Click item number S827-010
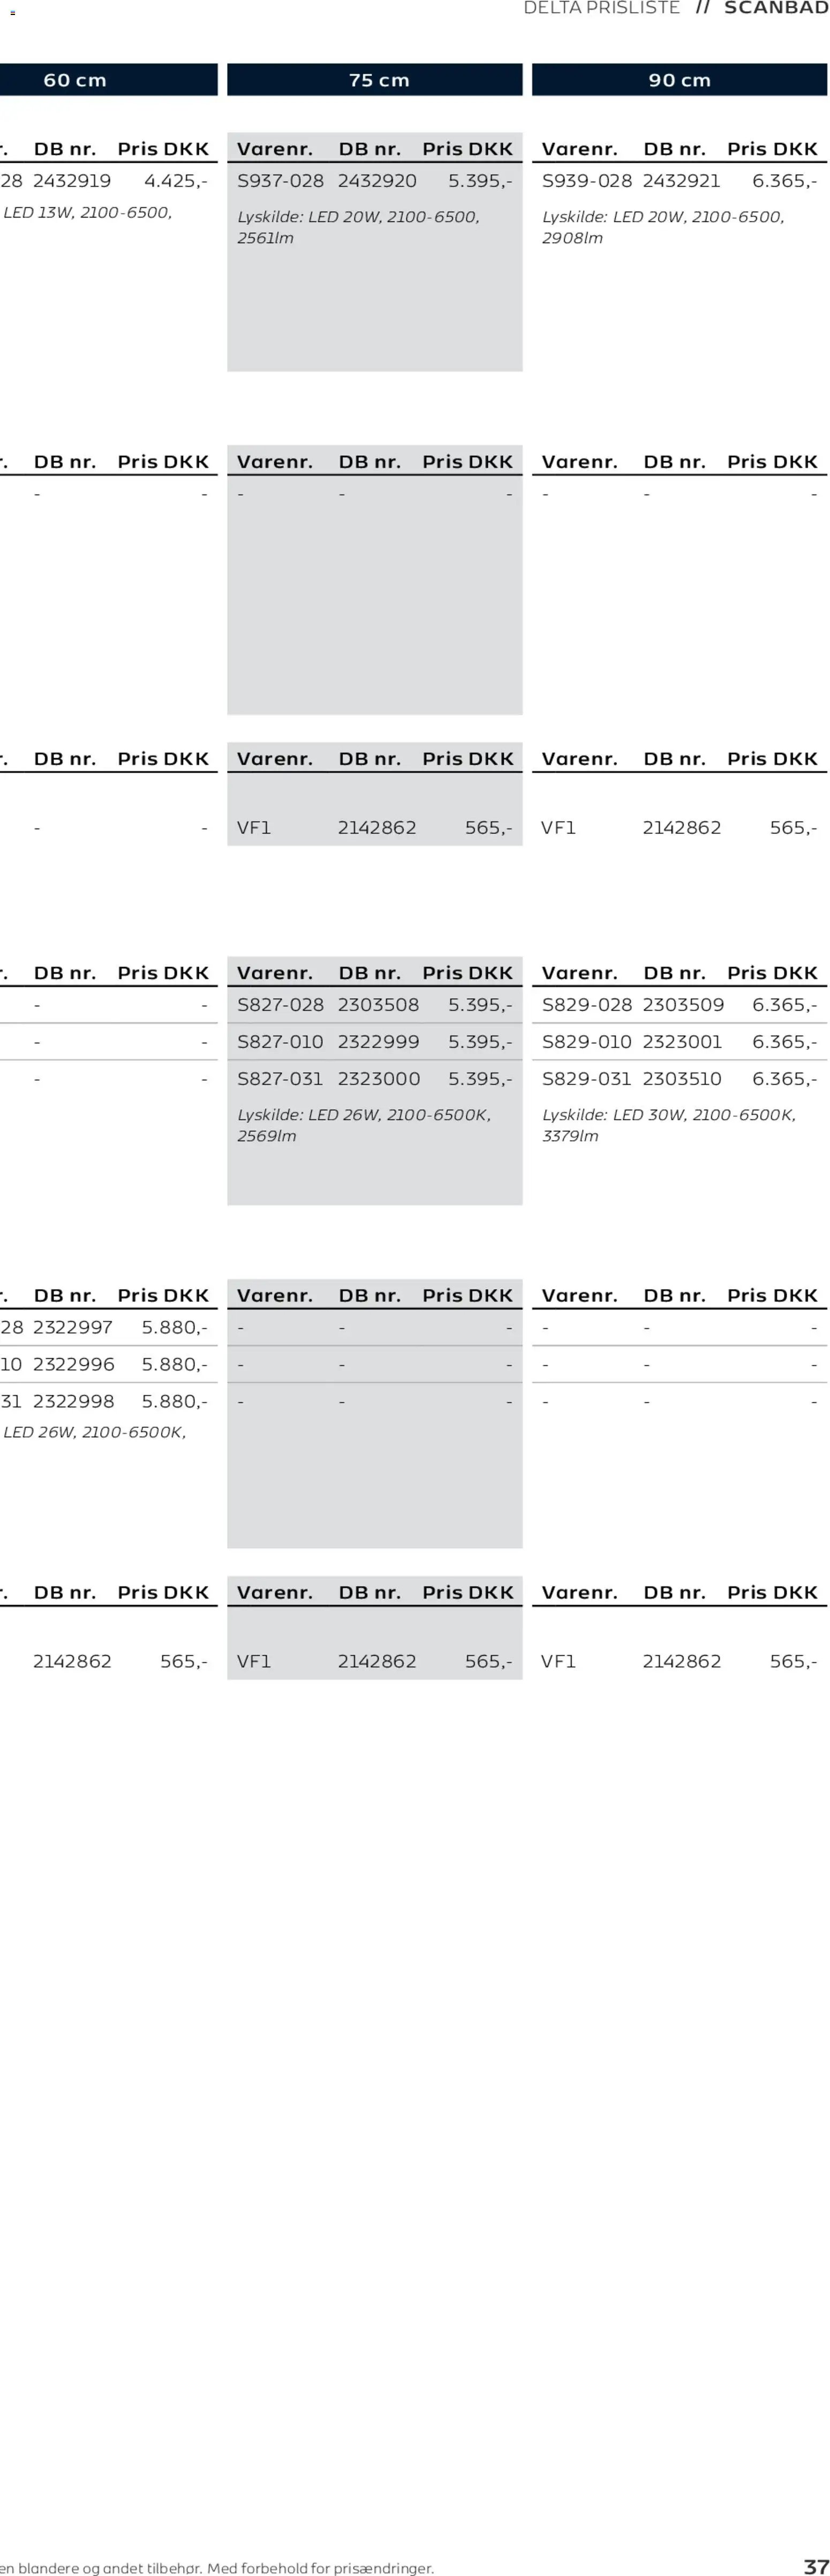This screenshot has width=830, height=2576. click(x=280, y=1042)
